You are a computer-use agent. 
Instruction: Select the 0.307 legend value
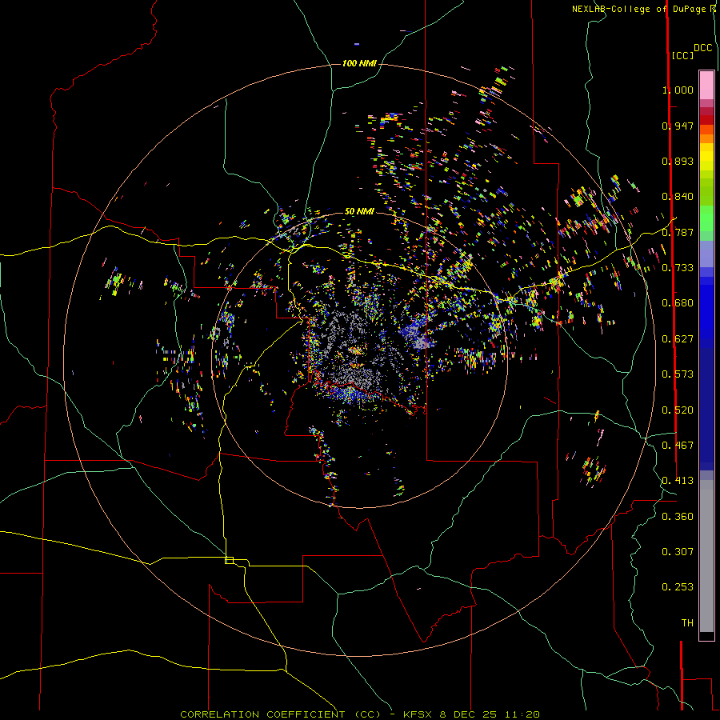678,552
